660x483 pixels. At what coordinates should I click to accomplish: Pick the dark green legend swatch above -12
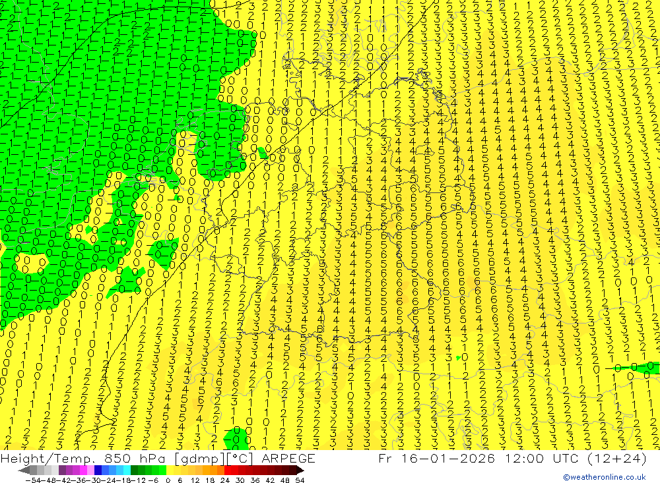134,470
